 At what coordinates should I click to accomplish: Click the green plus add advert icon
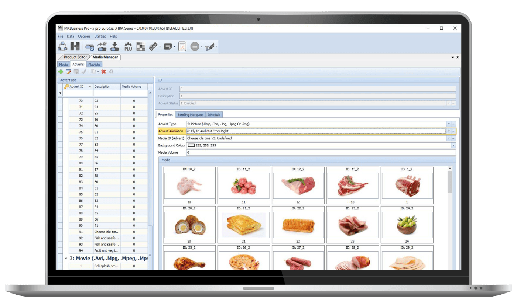click(61, 72)
